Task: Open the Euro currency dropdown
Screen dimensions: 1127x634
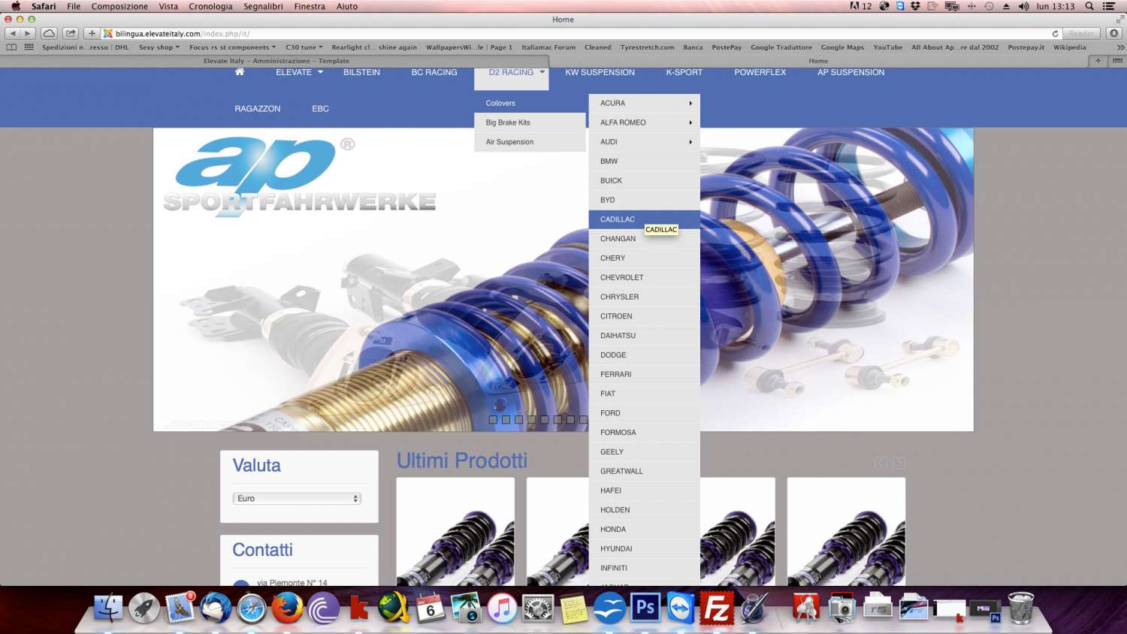Action: tap(298, 499)
